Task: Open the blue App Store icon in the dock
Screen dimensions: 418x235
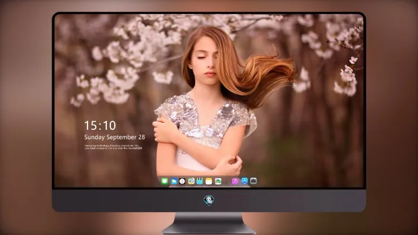Action: click(245, 181)
